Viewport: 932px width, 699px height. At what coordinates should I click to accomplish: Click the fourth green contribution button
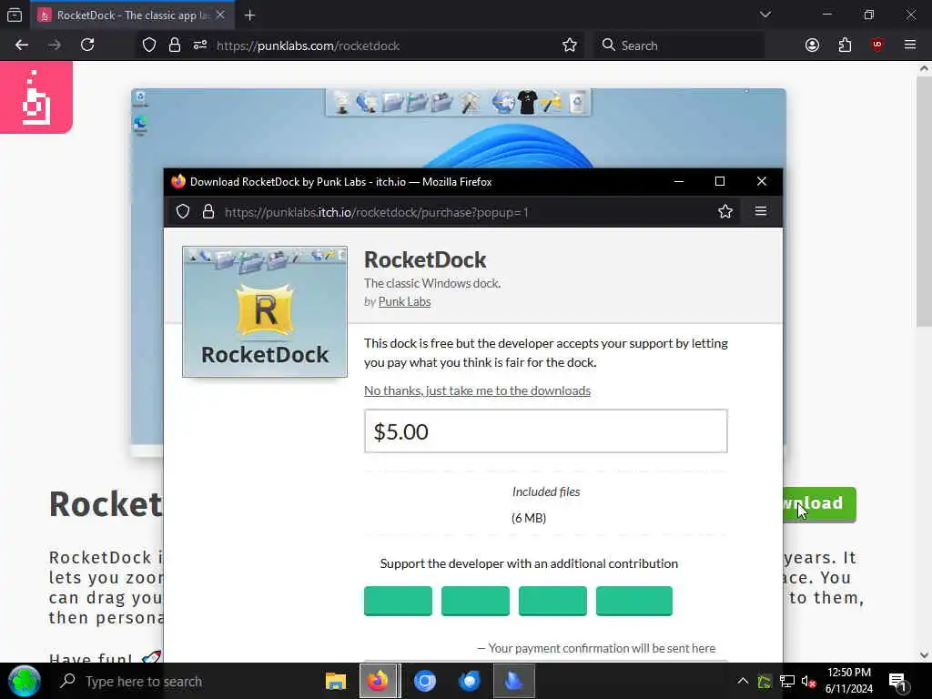point(634,601)
